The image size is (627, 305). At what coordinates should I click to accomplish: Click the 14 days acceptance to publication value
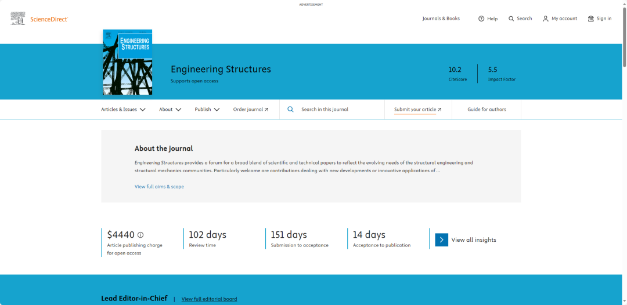(369, 234)
